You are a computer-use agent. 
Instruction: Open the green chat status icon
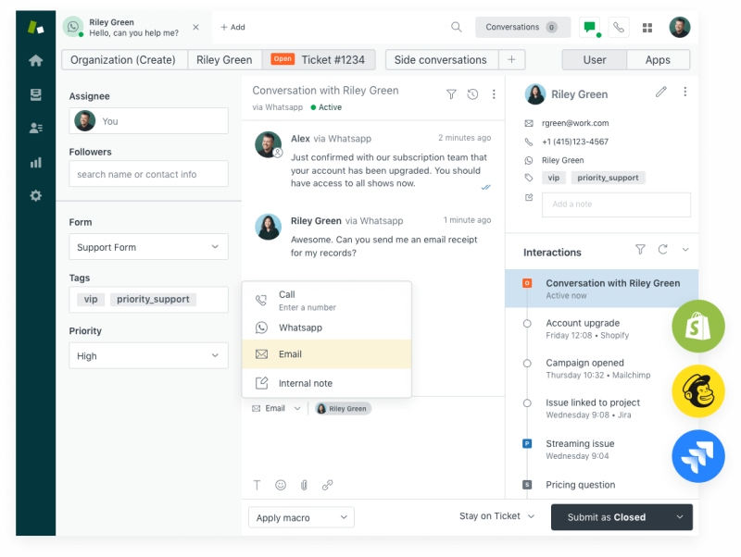click(590, 27)
